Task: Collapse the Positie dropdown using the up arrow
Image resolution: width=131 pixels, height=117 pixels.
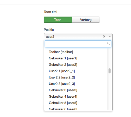Action: [110, 37]
